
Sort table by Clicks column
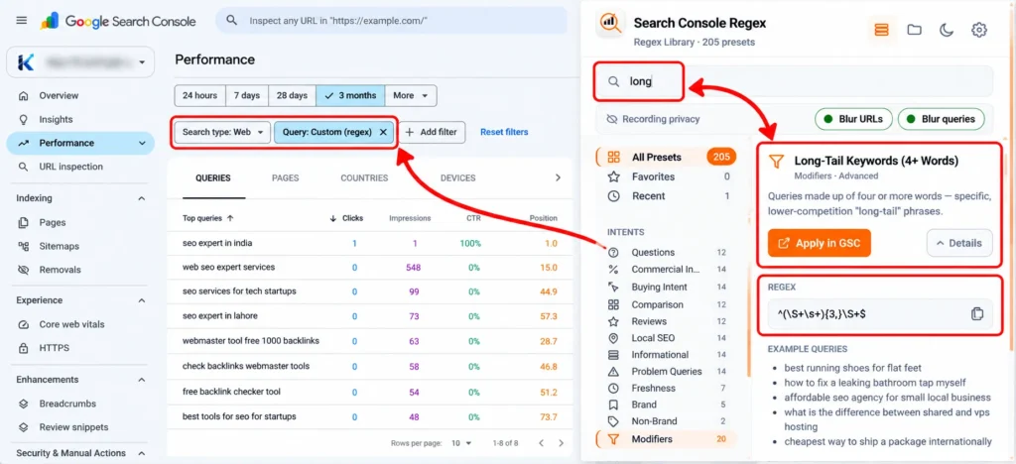[347, 218]
